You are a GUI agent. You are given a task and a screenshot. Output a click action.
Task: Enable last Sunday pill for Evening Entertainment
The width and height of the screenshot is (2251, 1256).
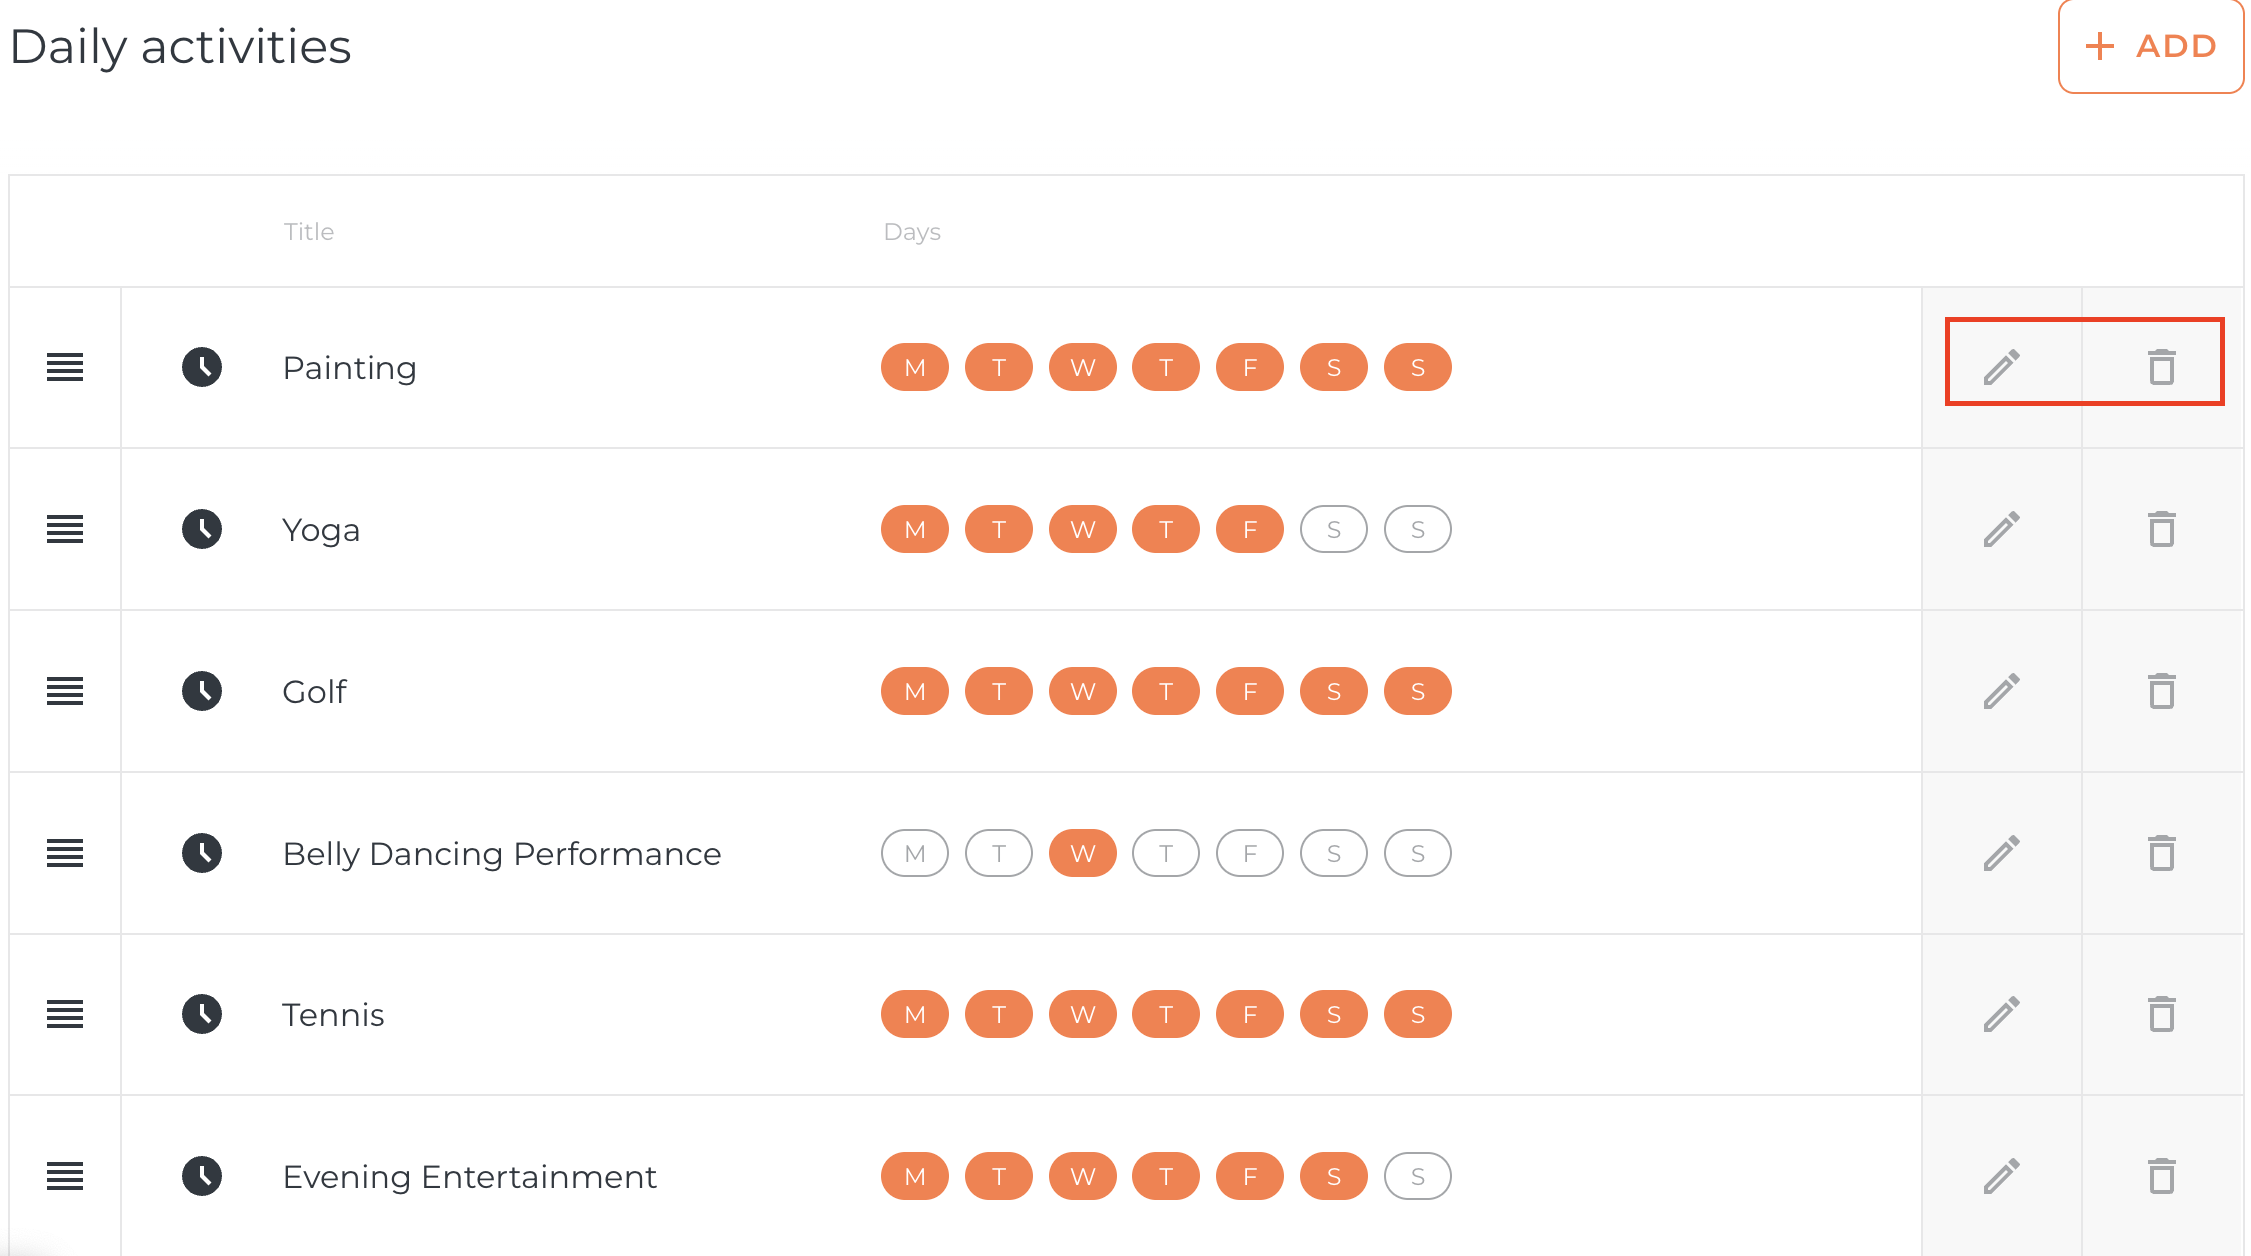click(1417, 1176)
